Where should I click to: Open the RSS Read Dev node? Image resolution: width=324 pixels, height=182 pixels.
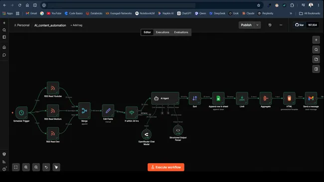53,133
